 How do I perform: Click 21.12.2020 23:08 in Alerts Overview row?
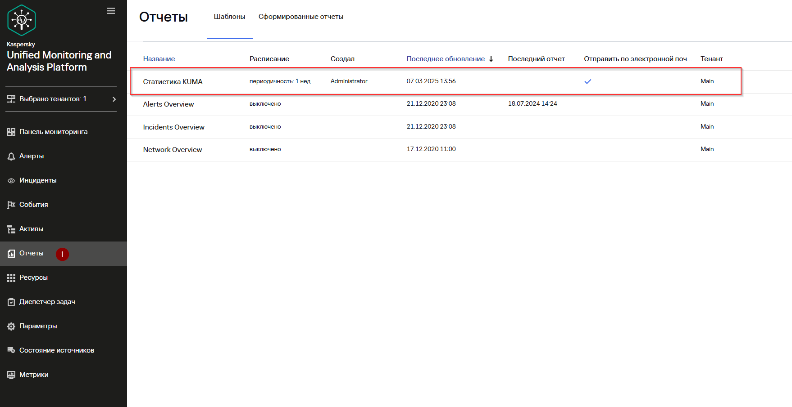point(431,104)
